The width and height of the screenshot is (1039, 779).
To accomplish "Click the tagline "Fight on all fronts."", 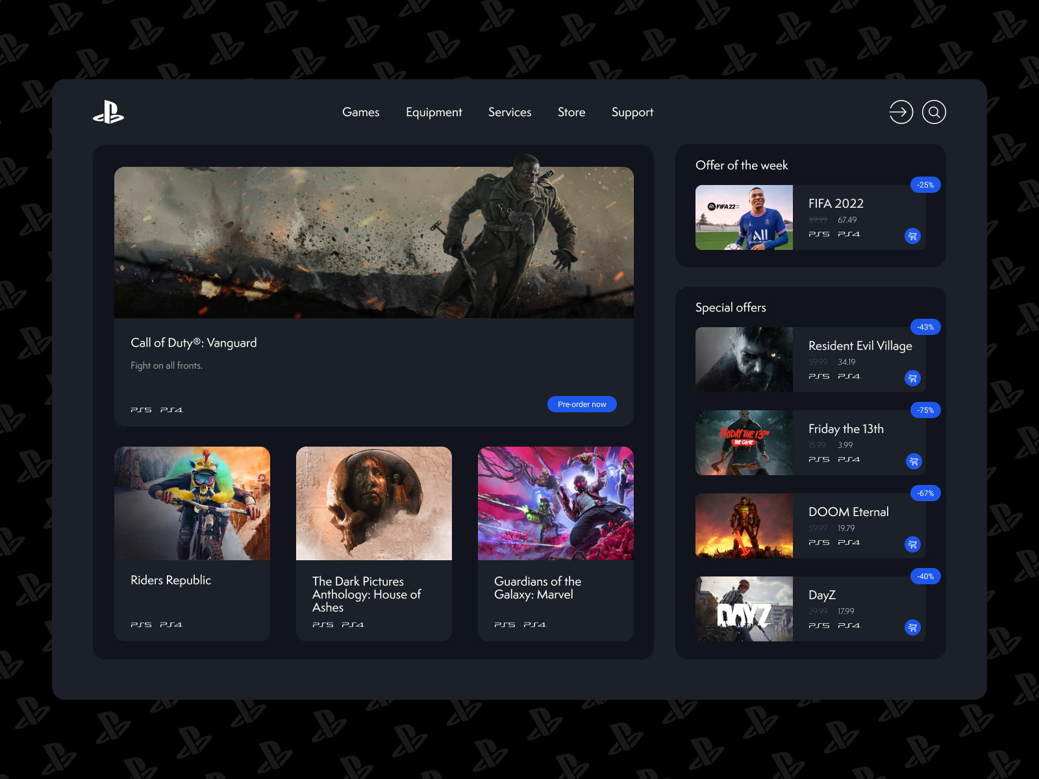I will pyautogui.click(x=166, y=365).
